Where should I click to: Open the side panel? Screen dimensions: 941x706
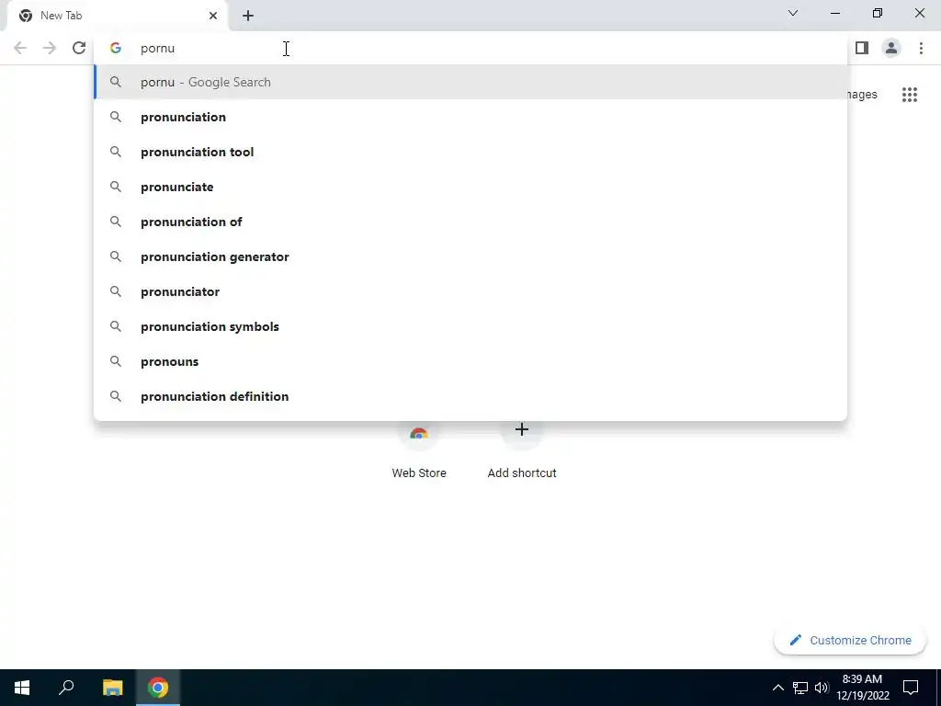pos(862,48)
